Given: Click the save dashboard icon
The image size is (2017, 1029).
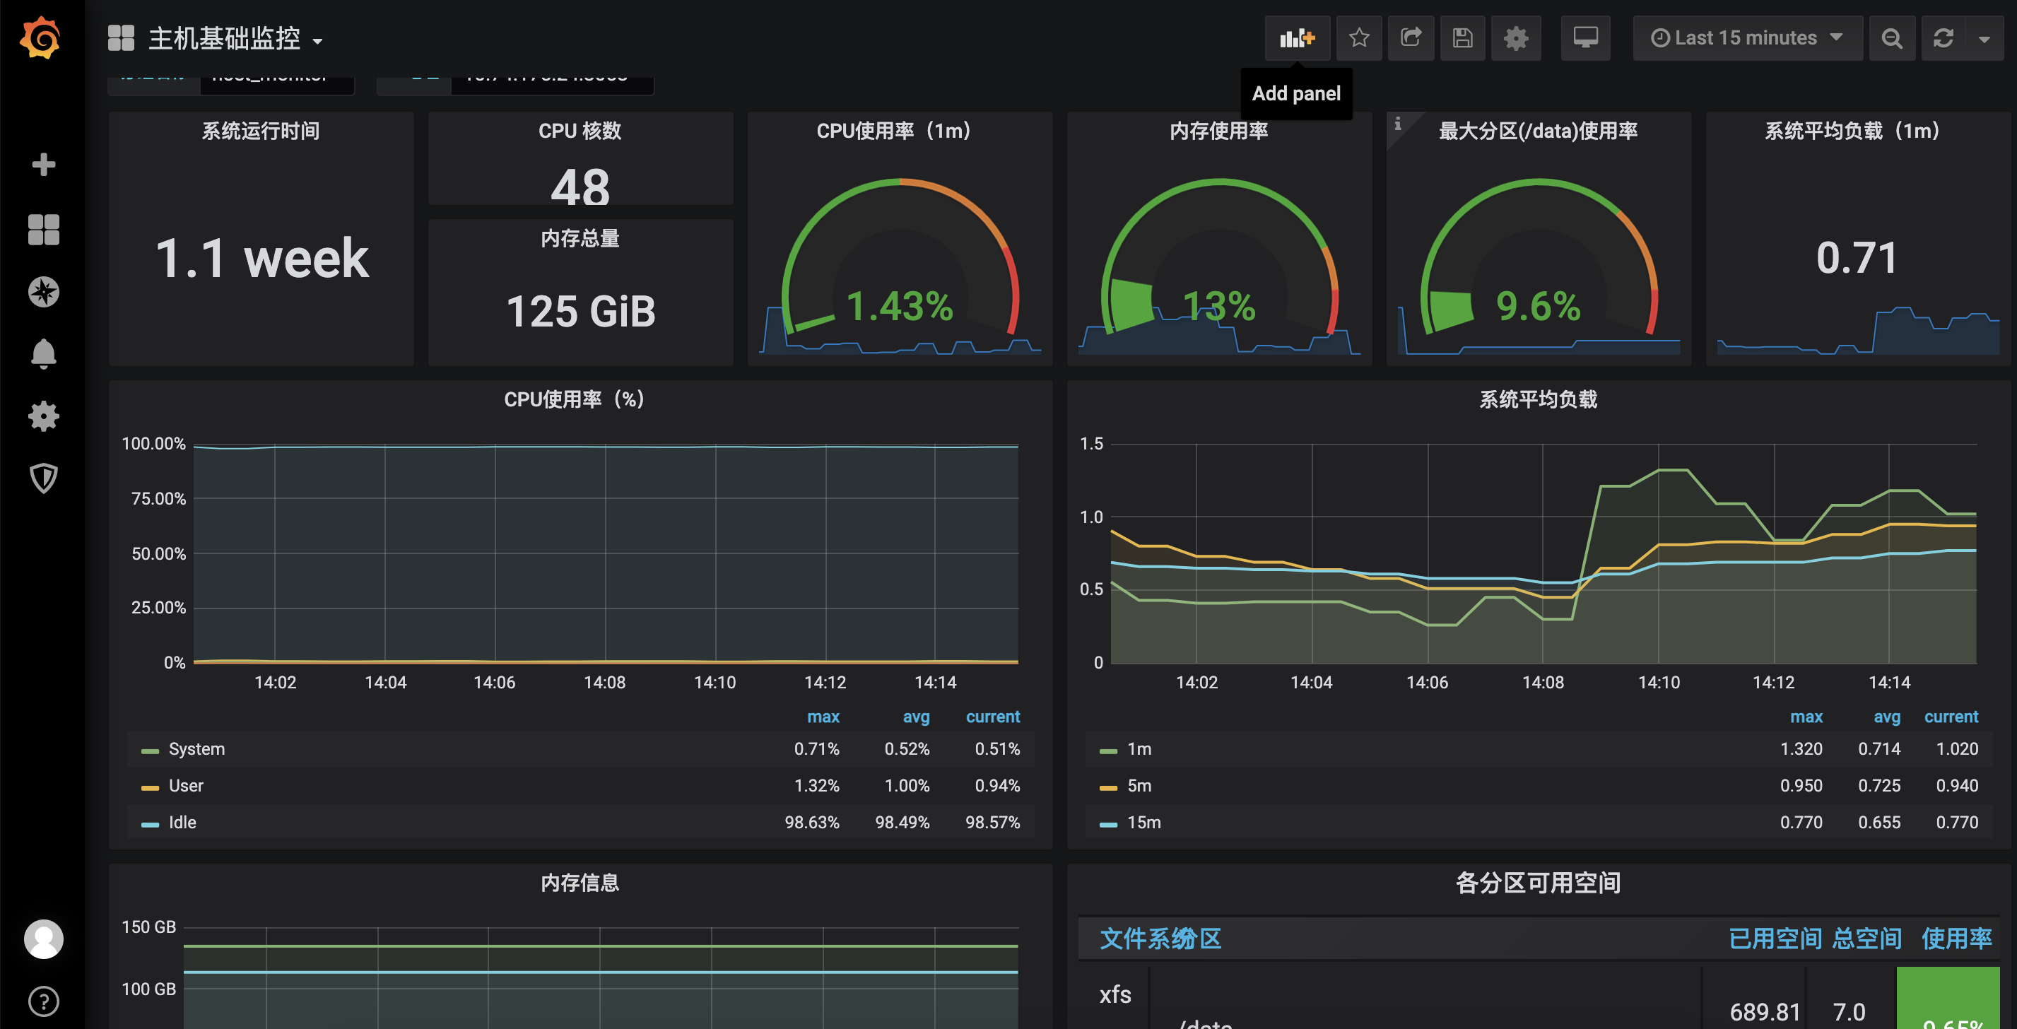Looking at the screenshot, I should [x=1463, y=37].
